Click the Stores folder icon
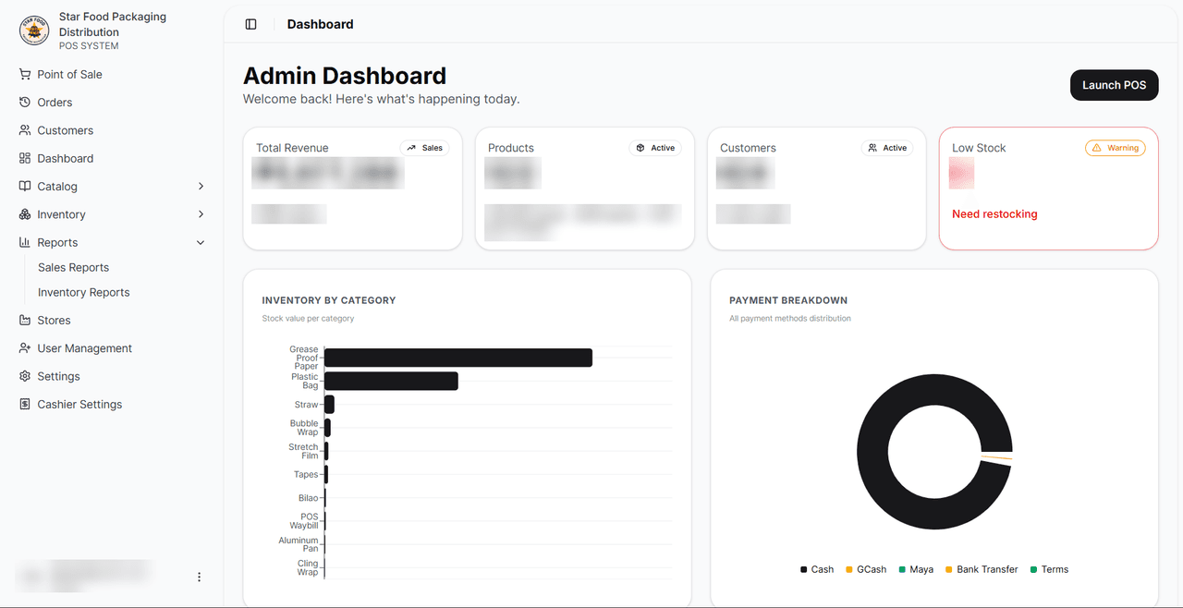 click(25, 321)
